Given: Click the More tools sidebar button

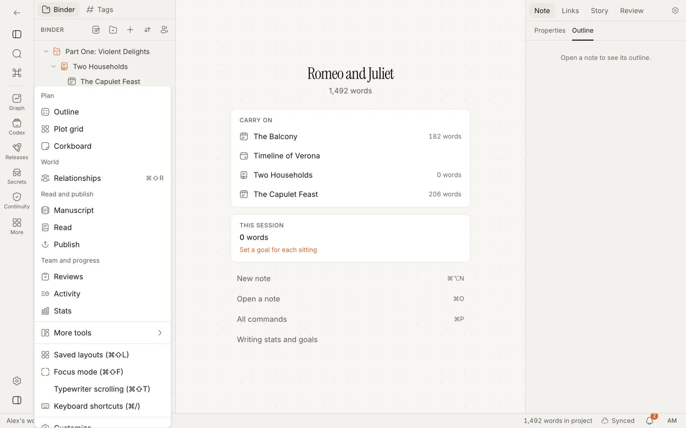Looking at the screenshot, I should tap(17, 226).
